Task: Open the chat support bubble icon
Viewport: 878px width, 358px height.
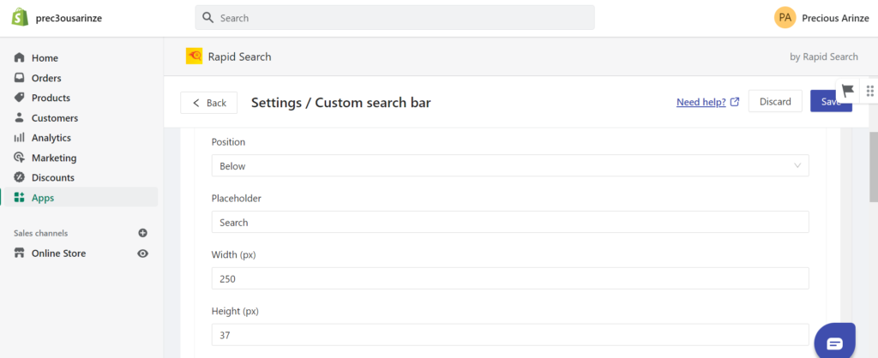Action: (834, 343)
